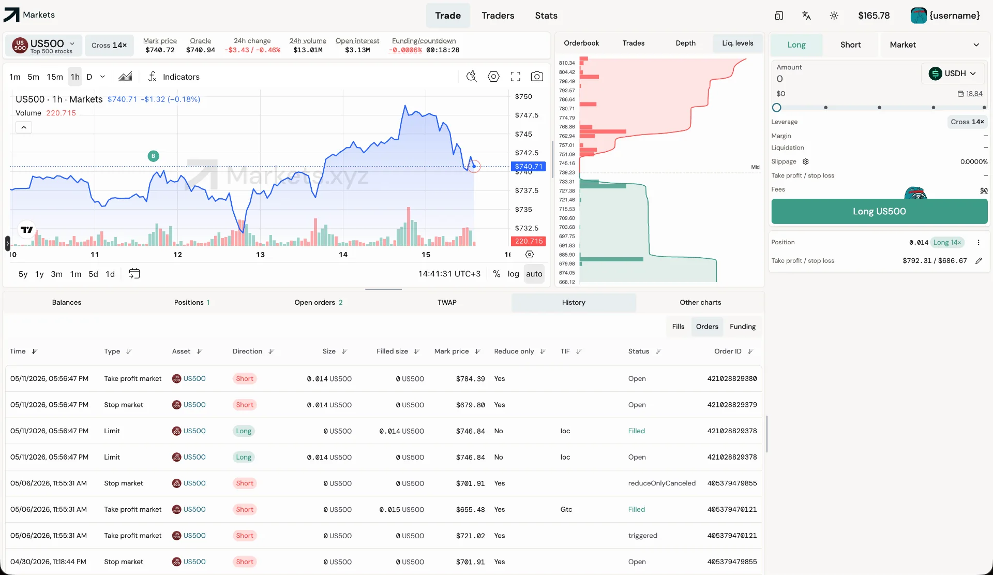Expand the timeframe interval dropdown arrow

tap(102, 77)
